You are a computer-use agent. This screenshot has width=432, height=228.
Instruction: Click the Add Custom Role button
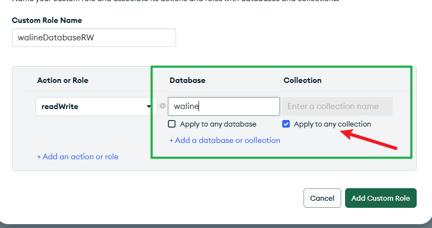tap(381, 198)
